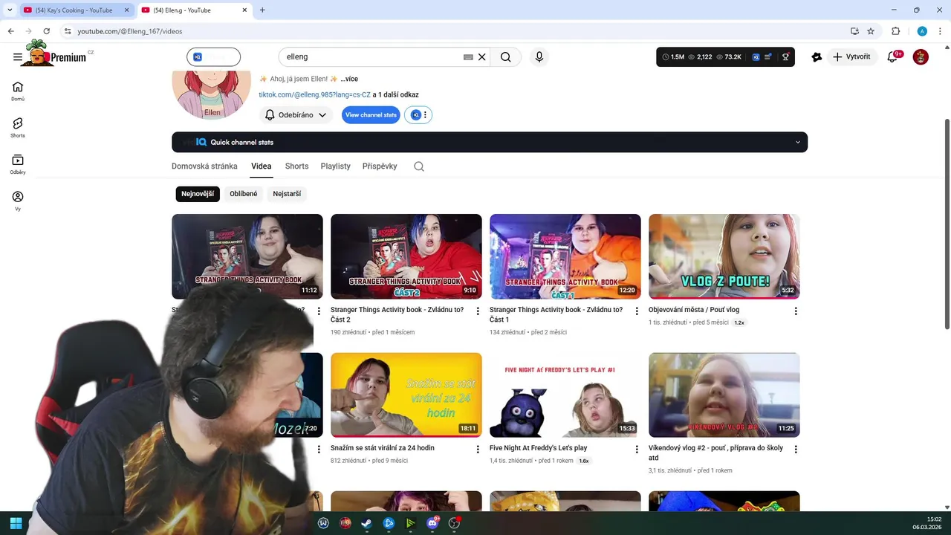Select the Nejstarší sort chip
951x535 pixels.
point(287,194)
